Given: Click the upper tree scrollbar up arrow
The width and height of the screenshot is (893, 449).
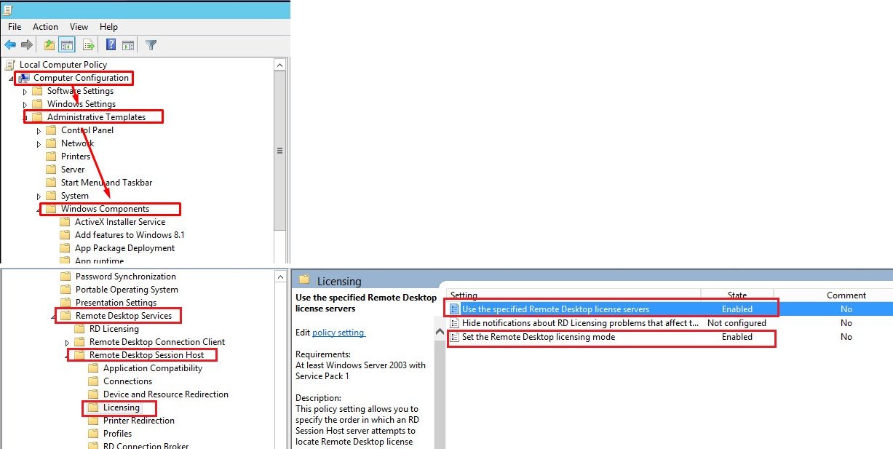Looking at the screenshot, I should [280, 65].
